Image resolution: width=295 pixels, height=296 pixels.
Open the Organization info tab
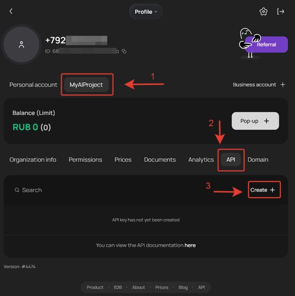tap(33, 160)
